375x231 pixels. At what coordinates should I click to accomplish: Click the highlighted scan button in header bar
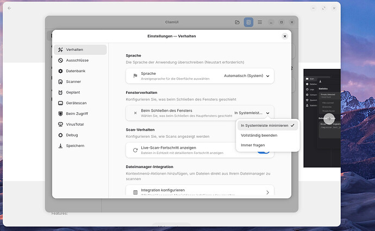[248, 22]
